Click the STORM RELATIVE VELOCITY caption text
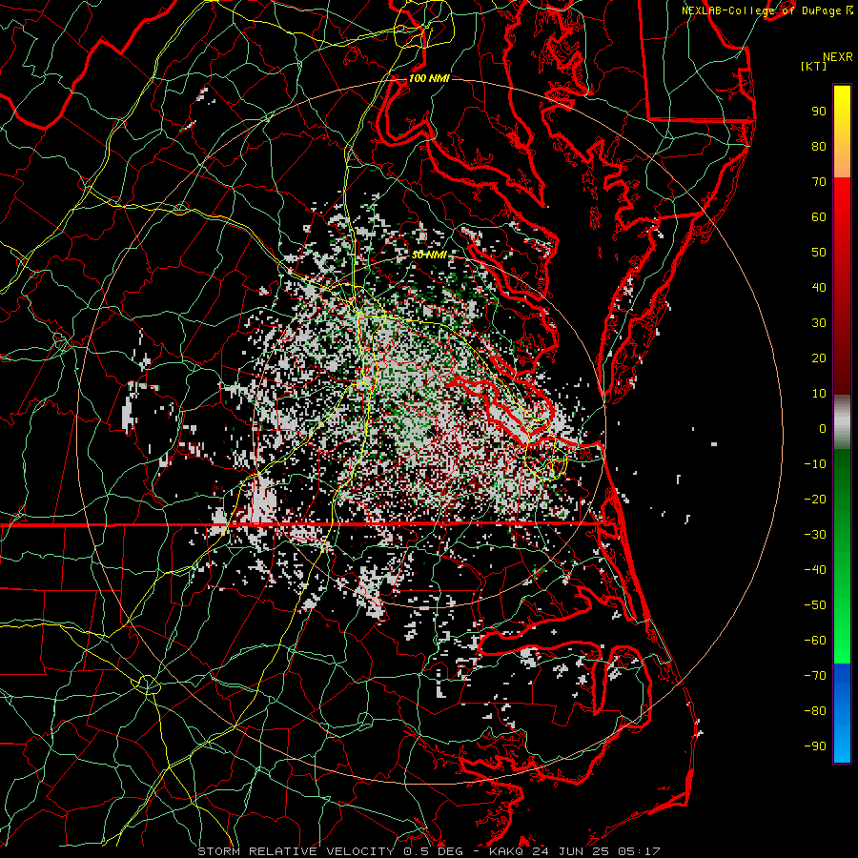858x858 pixels. click(296, 851)
